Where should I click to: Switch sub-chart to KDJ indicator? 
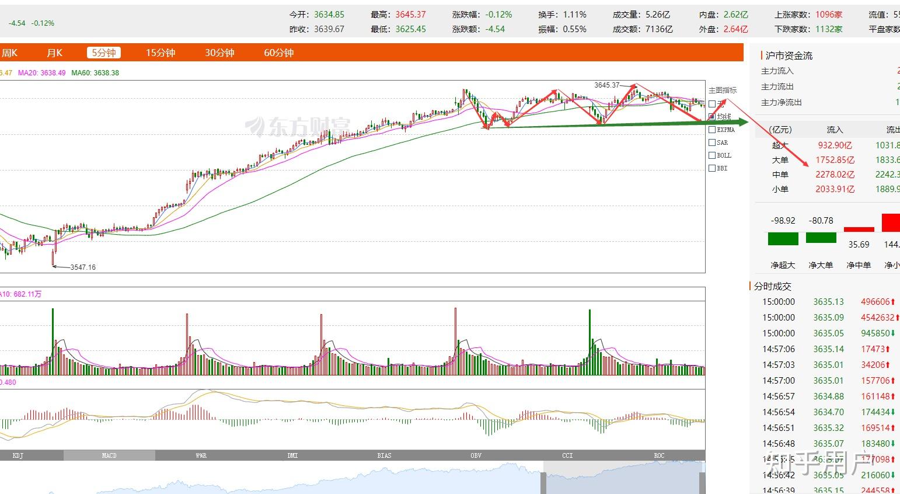(18, 455)
